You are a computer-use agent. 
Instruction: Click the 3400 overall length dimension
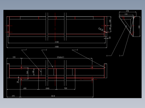tap(57, 47)
